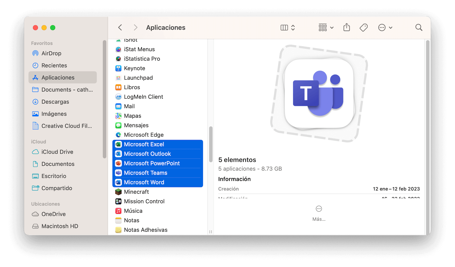
Task: Click the column resize handle
Action: pos(210,232)
